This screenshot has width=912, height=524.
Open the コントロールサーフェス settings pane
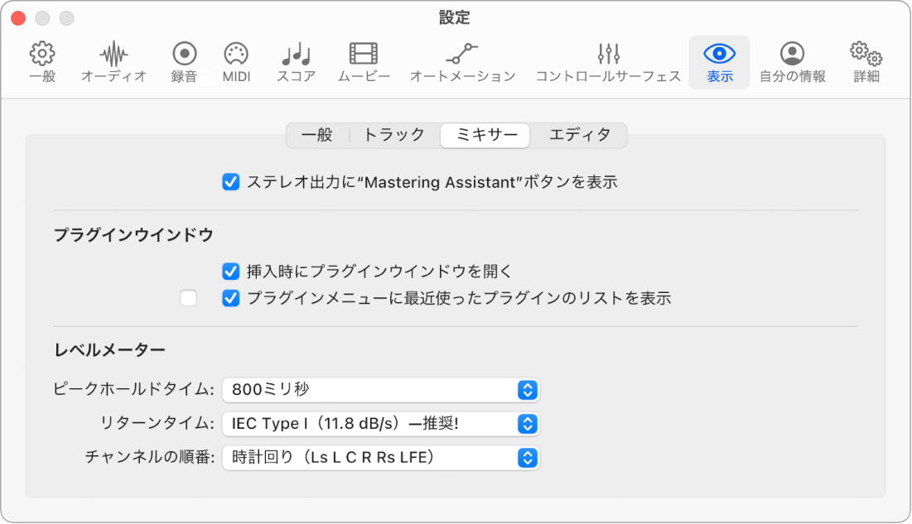point(608,62)
